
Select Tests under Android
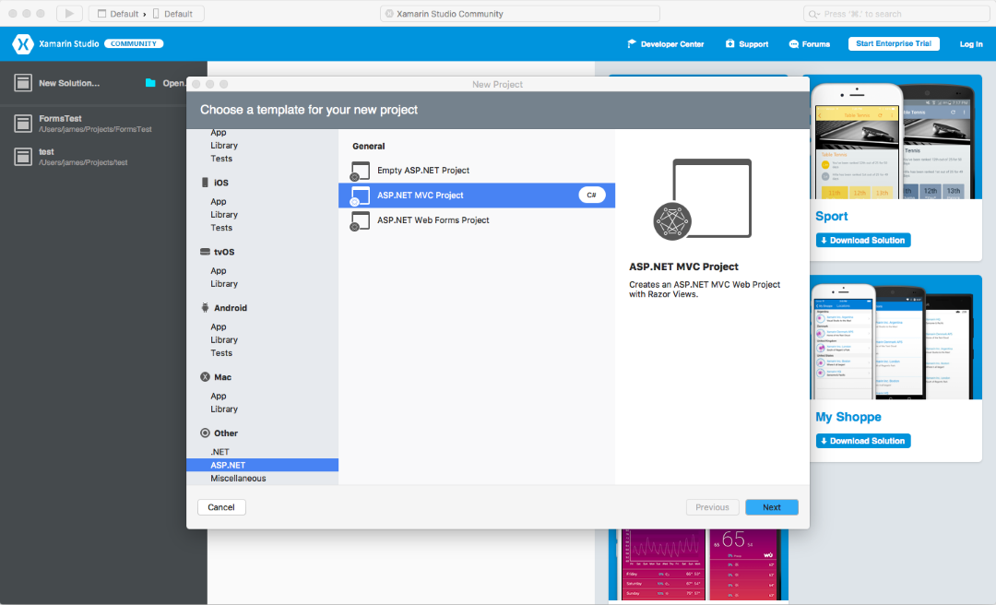pyautogui.click(x=221, y=352)
